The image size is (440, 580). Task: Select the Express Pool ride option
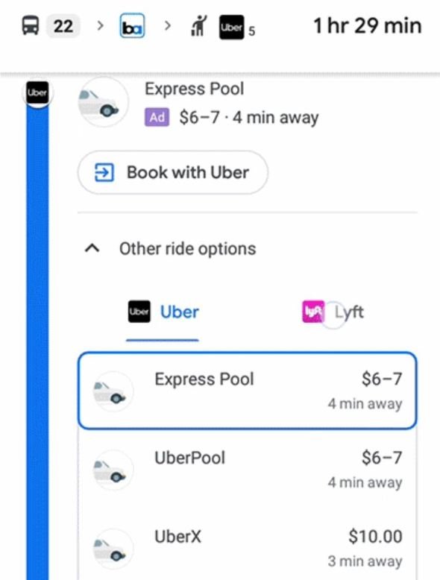[247, 391]
